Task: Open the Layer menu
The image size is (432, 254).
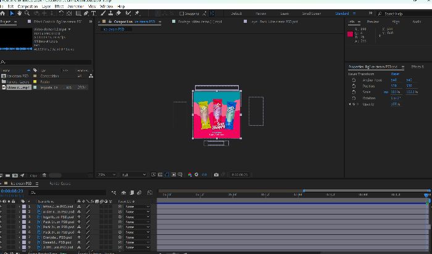Action: tap(46, 6)
